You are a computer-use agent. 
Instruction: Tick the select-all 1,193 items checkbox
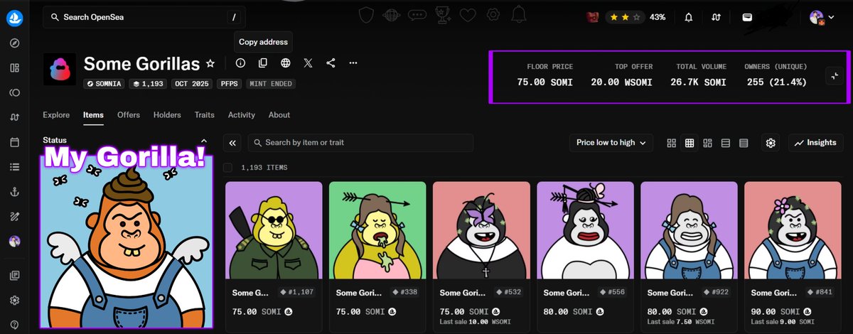(x=227, y=168)
